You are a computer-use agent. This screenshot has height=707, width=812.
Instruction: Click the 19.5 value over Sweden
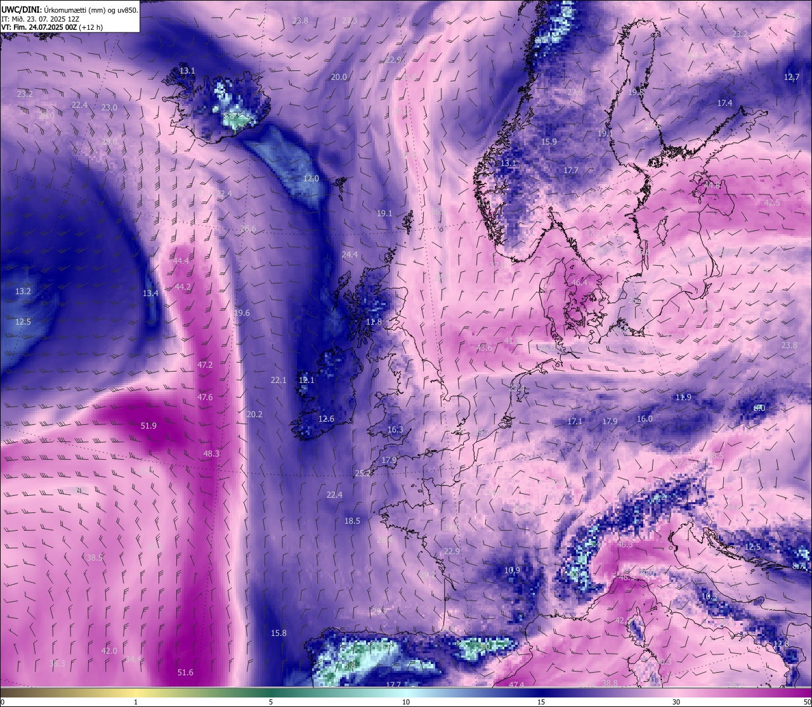point(636,92)
